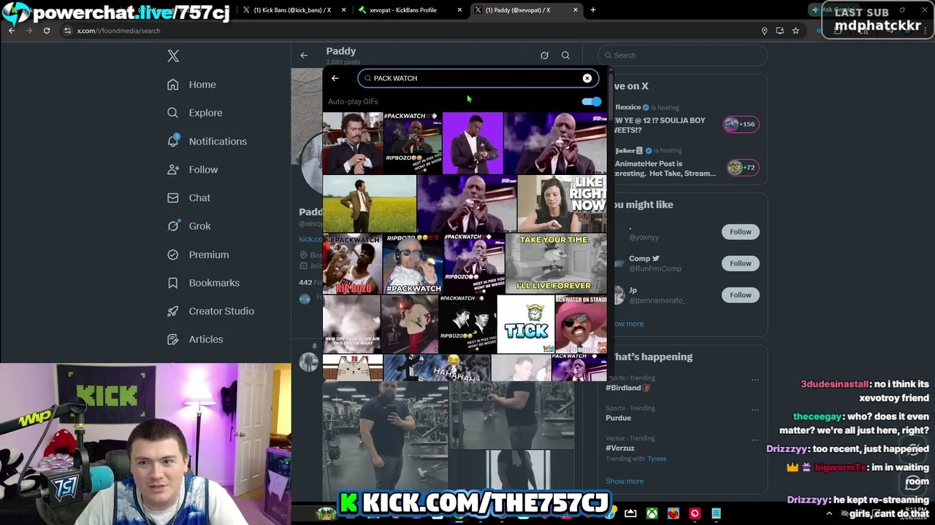
Task: Open Xbox app from taskbar
Action: click(652, 514)
